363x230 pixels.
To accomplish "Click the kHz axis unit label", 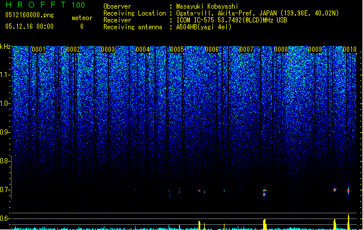I will (5, 47).
